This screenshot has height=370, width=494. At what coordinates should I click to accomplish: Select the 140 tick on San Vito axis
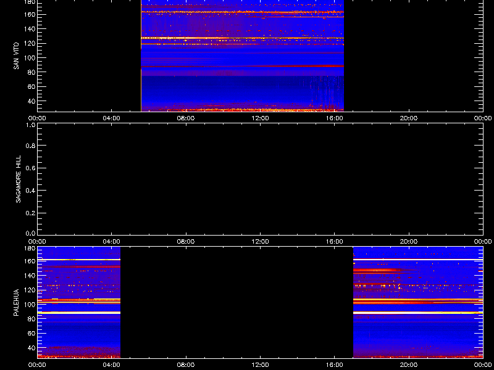click(x=30, y=29)
